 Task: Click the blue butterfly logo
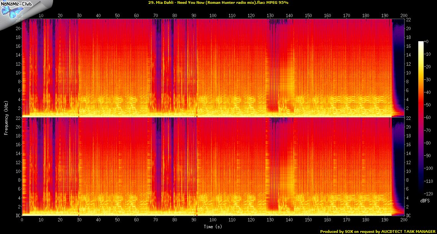pyautogui.click(x=9, y=10)
